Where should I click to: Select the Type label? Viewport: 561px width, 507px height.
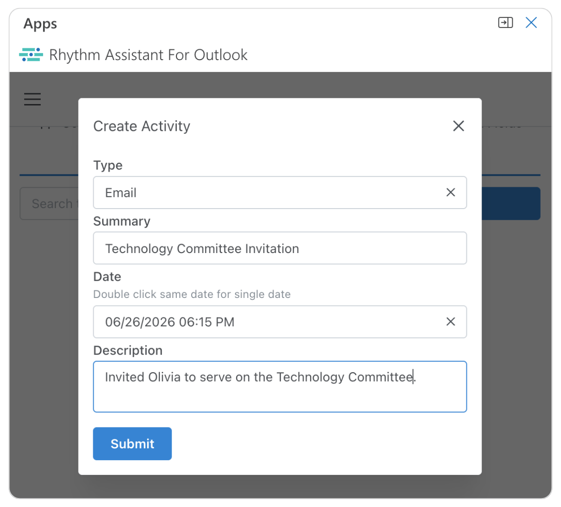(x=108, y=166)
